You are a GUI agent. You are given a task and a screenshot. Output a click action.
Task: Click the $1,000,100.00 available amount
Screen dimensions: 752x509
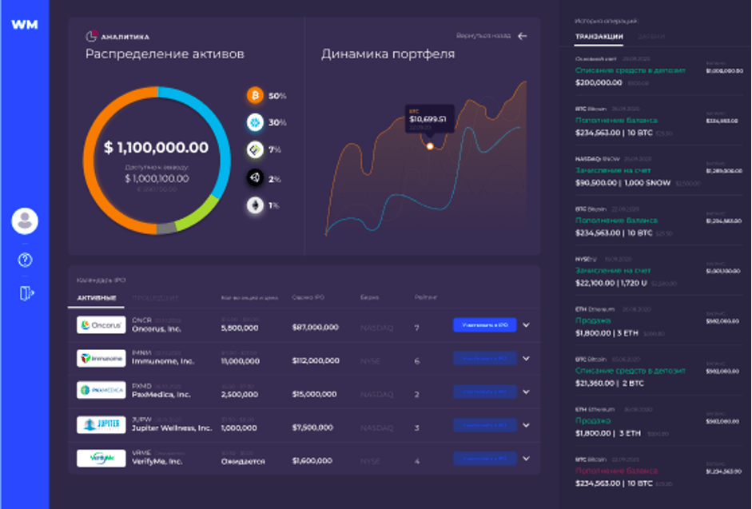(157, 178)
